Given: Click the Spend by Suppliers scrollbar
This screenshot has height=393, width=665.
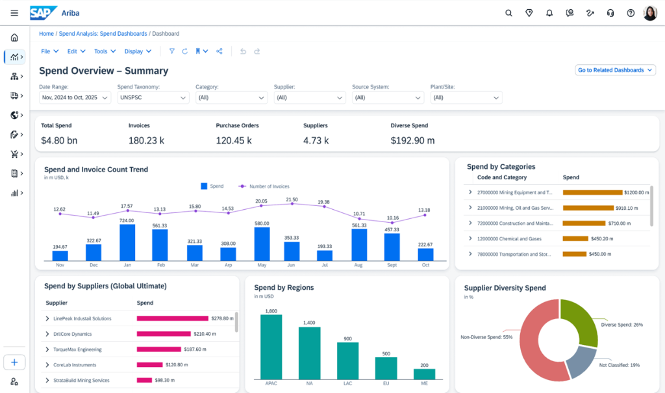Looking at the screenshot, I should (236, 322).
